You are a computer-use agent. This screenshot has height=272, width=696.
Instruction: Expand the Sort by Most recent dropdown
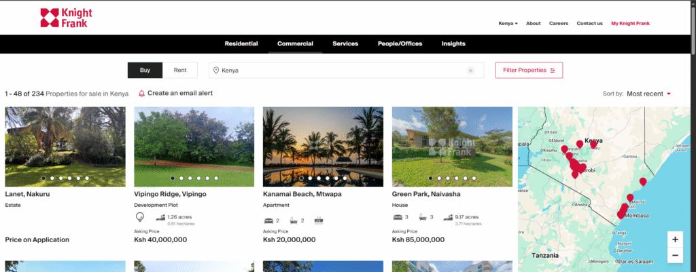pyautogui.click(x=648, y=94)
